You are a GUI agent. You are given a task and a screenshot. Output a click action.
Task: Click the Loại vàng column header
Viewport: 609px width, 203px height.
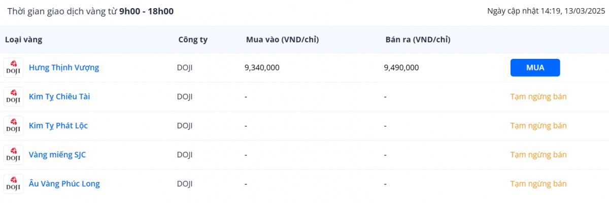pyautogui.click(x=23, y=40)
